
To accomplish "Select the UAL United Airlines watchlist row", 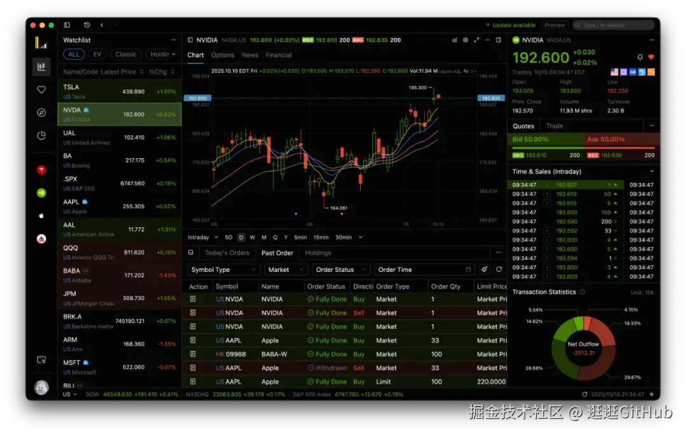I will tap(119, 137).
